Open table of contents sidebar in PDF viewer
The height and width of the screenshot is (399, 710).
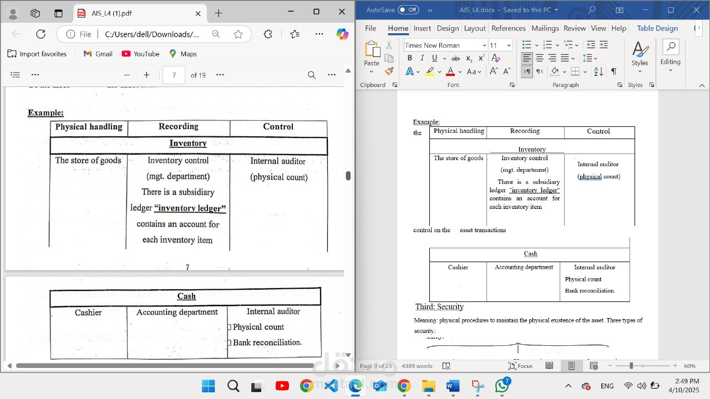point(16,75)
